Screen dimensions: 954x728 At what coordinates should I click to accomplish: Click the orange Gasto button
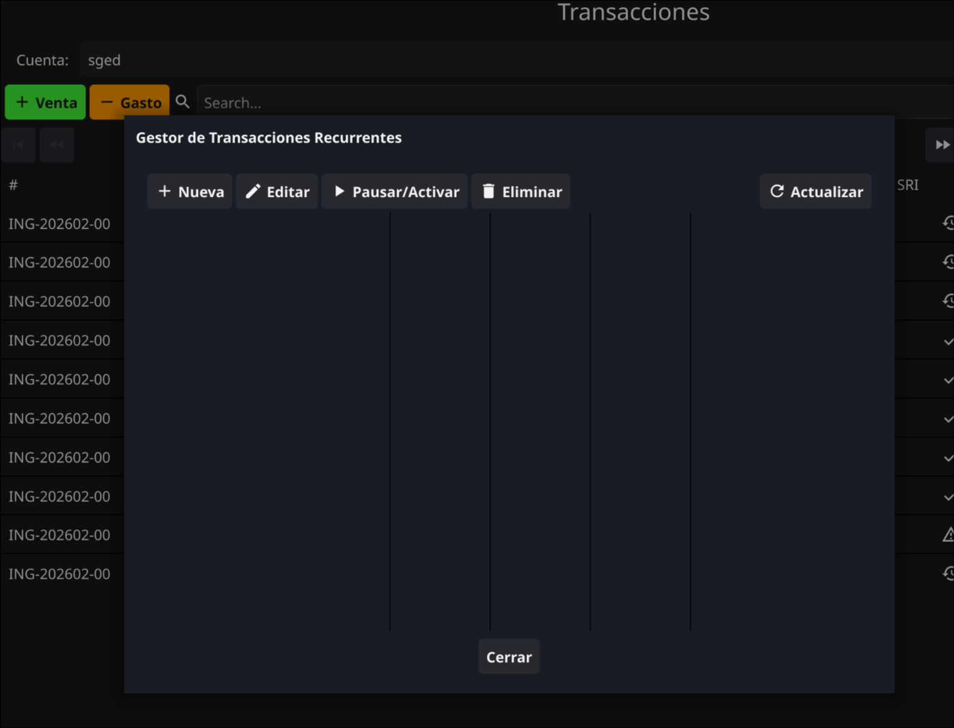tap(129, 102)
